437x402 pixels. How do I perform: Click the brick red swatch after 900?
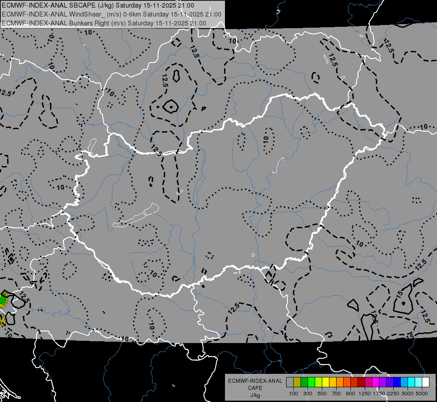(x=354, y=382)
